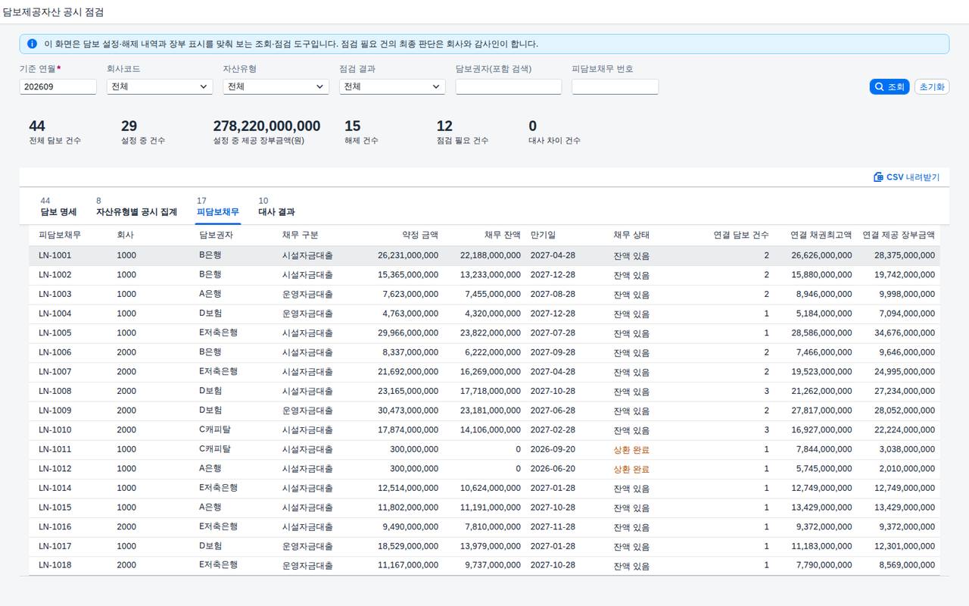
Task: Click the info icon in the notice banner
Action: tap(32, 44)
